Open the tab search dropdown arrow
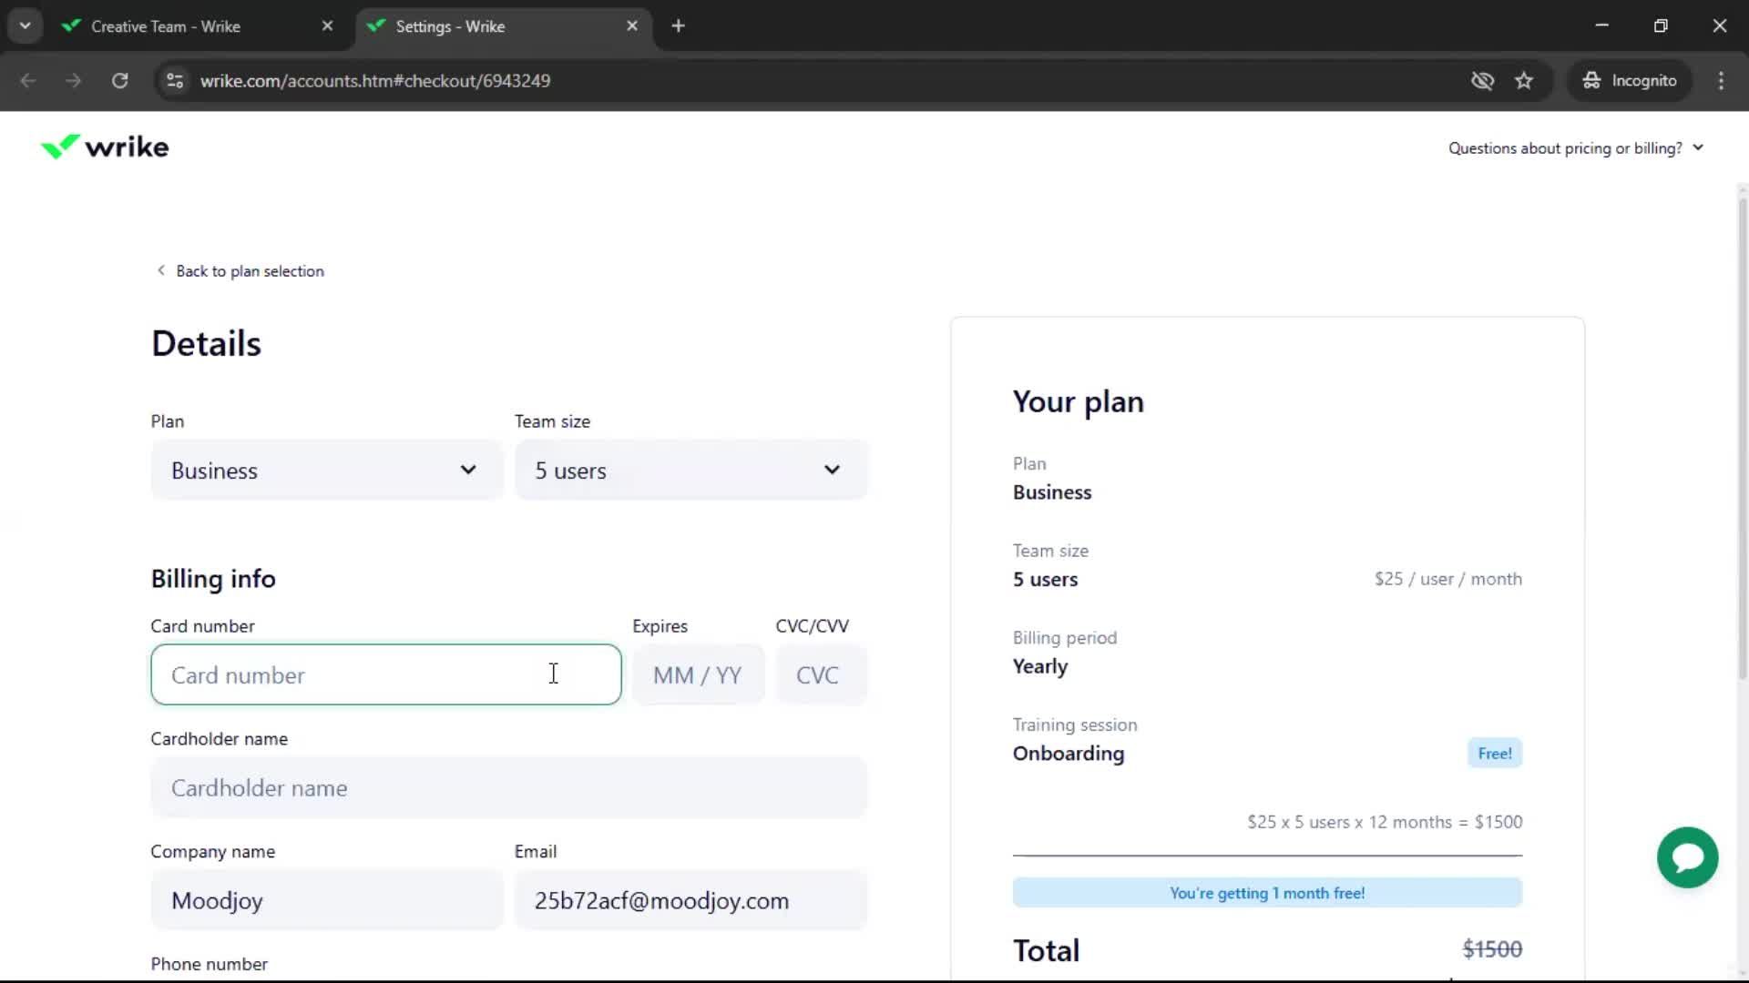Screen dimensions: 1749x983 pyautogui.click(x=26, y=26)
